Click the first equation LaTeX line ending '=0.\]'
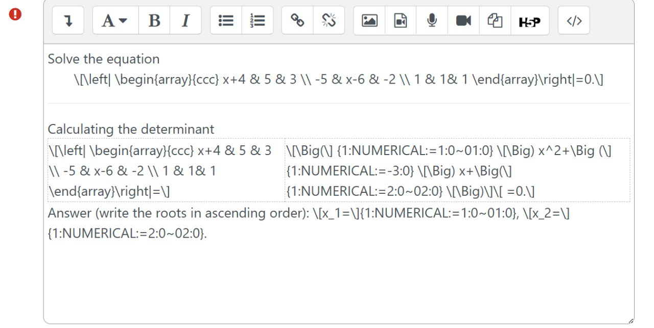Image resolution: width=654 pixels, height=328 pixels. [339, 80]
